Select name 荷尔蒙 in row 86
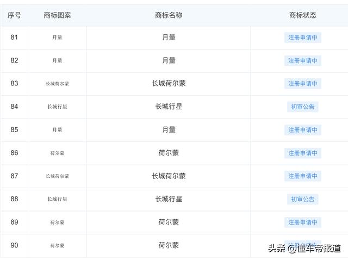348x260 pixels. click(x=169, y=153)
